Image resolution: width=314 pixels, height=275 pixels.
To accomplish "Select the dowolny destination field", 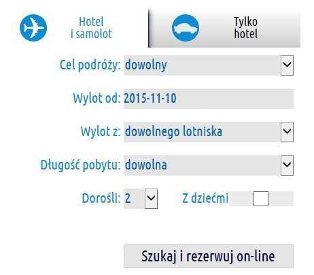I will (x=202, y=65).
